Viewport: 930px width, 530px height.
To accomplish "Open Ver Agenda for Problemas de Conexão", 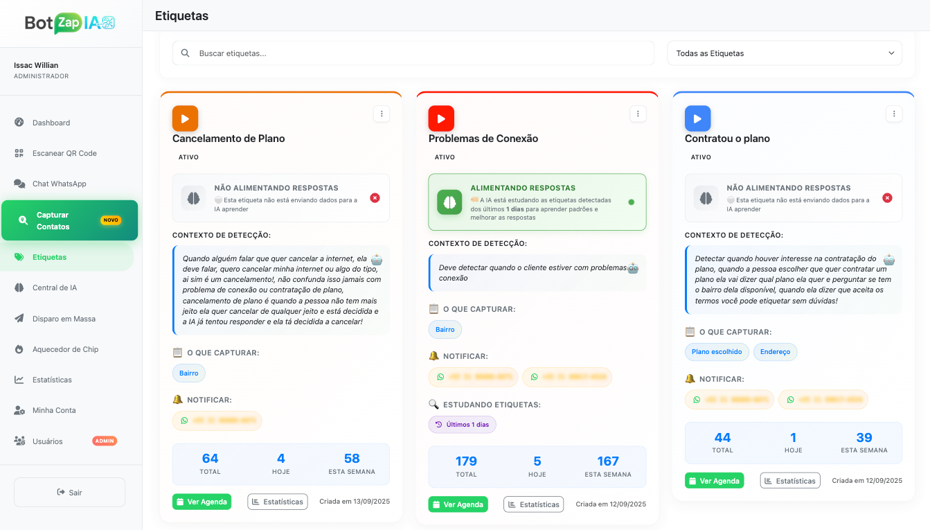I will pyautogui.click(x=458, y=504).
